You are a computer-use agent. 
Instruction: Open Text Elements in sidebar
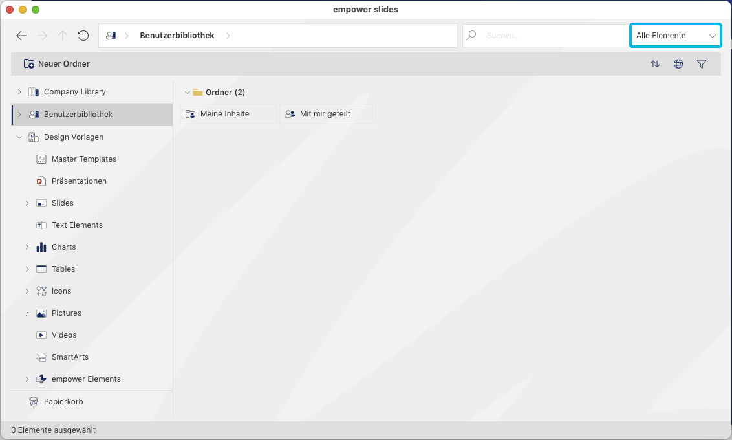coord(77,225)
